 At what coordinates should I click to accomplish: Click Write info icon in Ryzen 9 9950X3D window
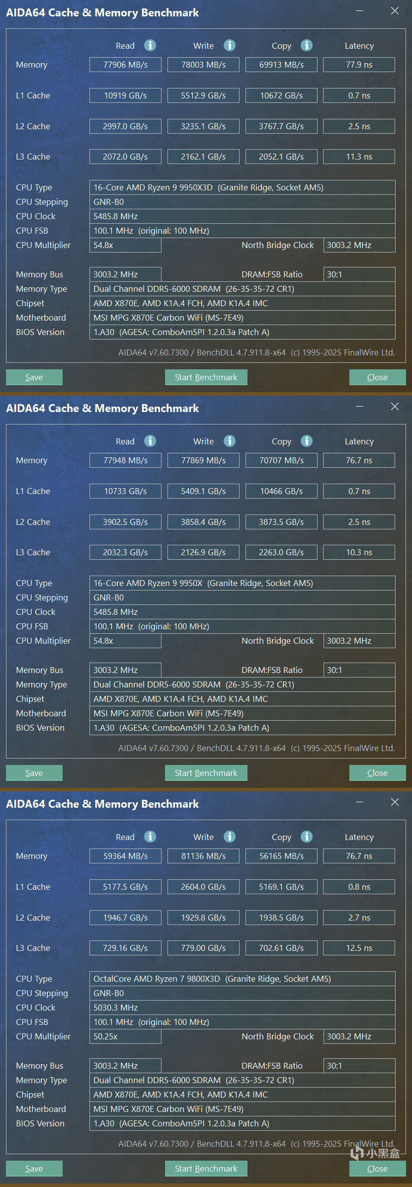[x=229, y=45]
